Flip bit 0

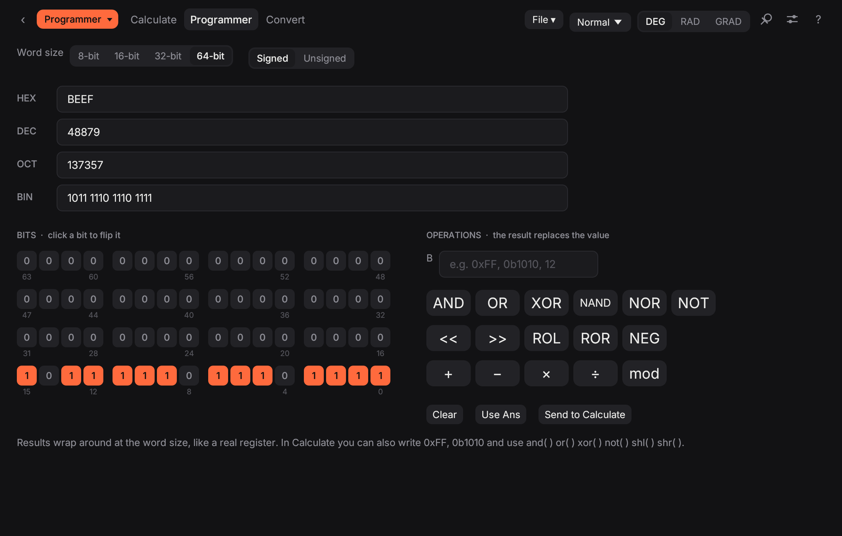pos(380,376)
